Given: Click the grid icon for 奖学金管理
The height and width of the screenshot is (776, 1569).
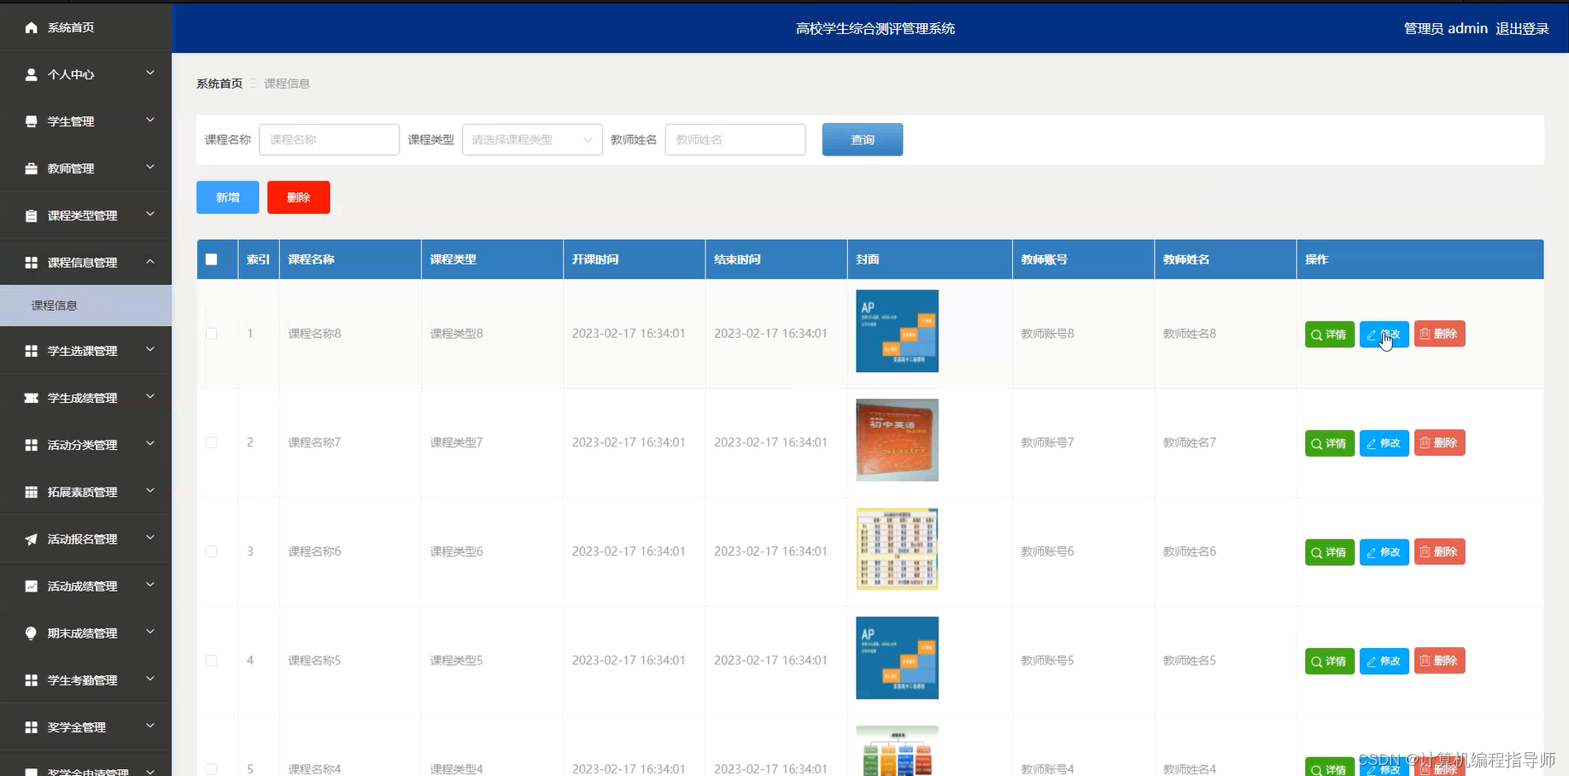Looking at the screenshot, I should pos(32,726).
